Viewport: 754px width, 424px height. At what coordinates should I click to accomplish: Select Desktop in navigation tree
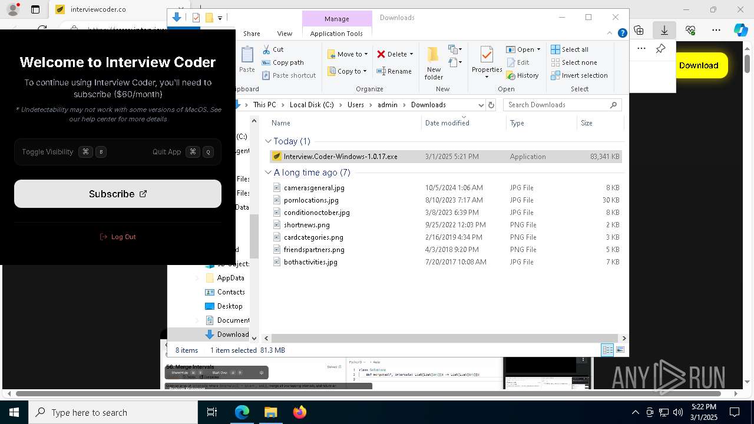pyautogui.click(x=230, y=306)
